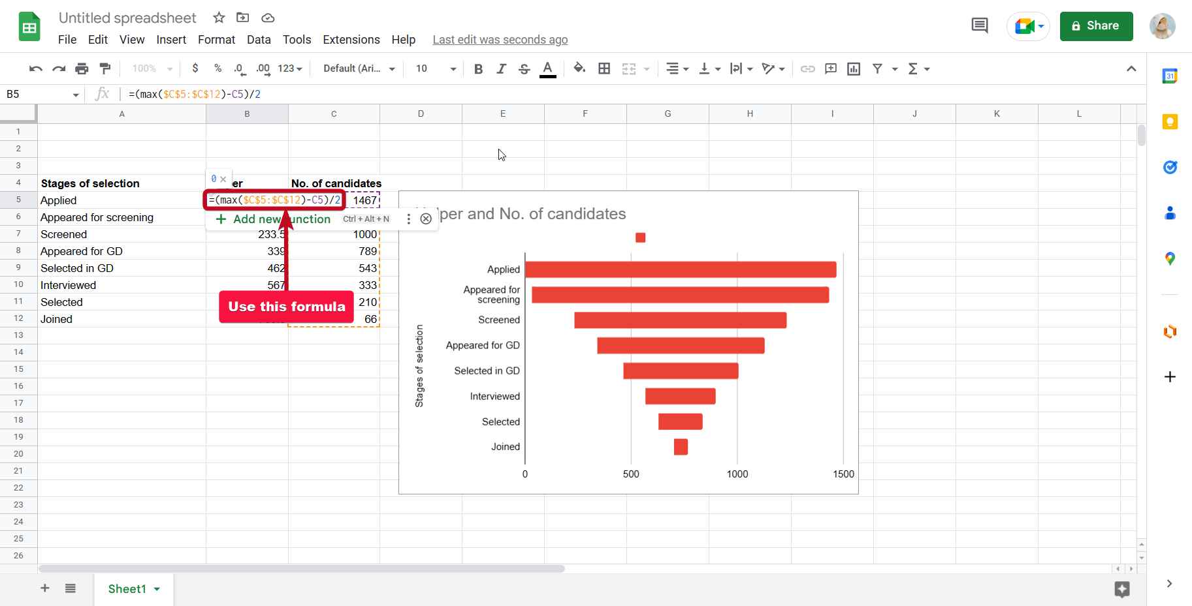Image resolution: width=1192 pixels, height=606 pixels.
Task: Open the Data menu
Action: coord(259,40)
